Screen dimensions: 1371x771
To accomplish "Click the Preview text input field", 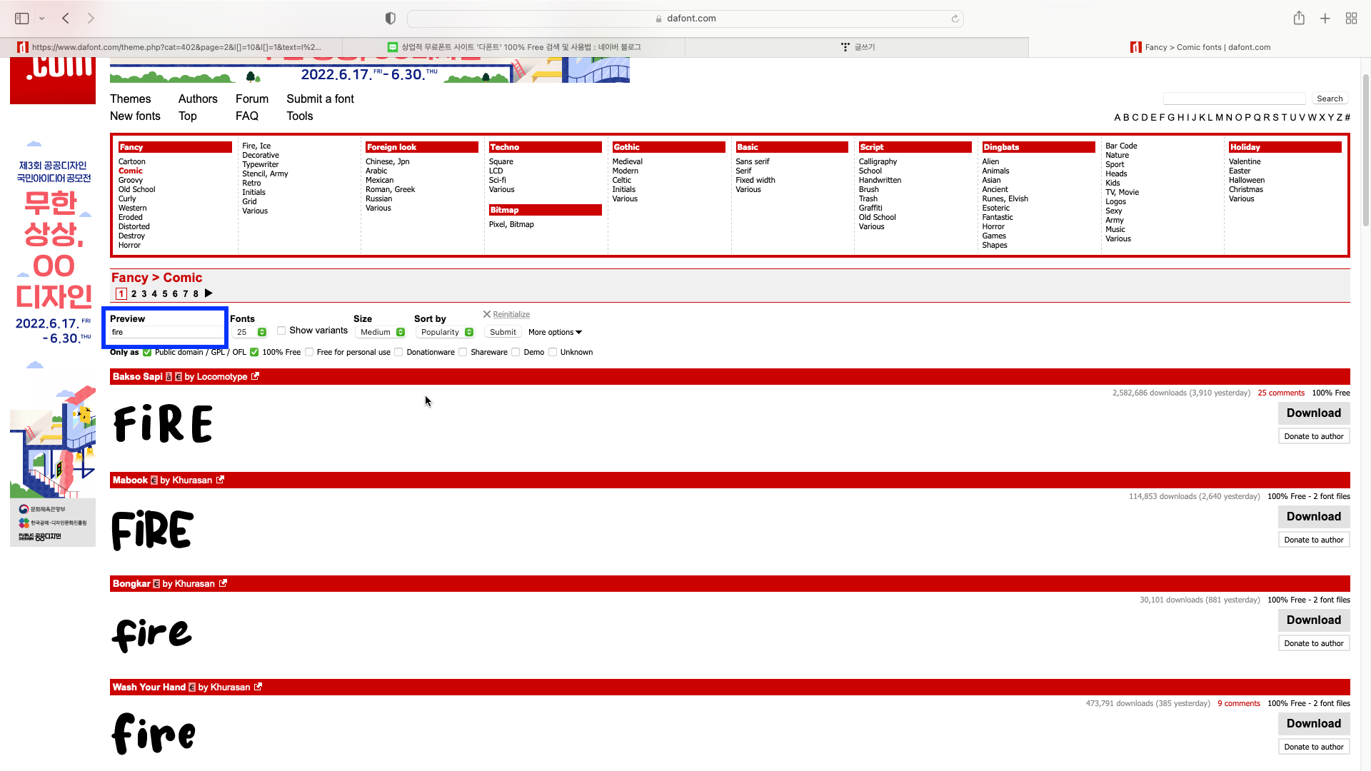I will click(x=166, y=332).
